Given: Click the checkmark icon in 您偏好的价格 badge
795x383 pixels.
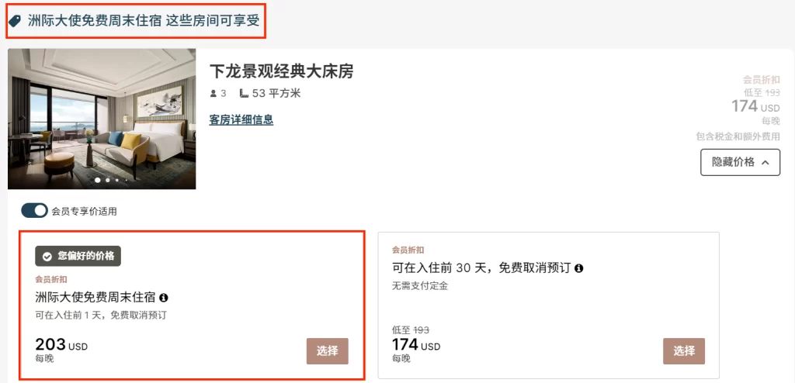Looking at the screenshot, I should coord(47,257).
